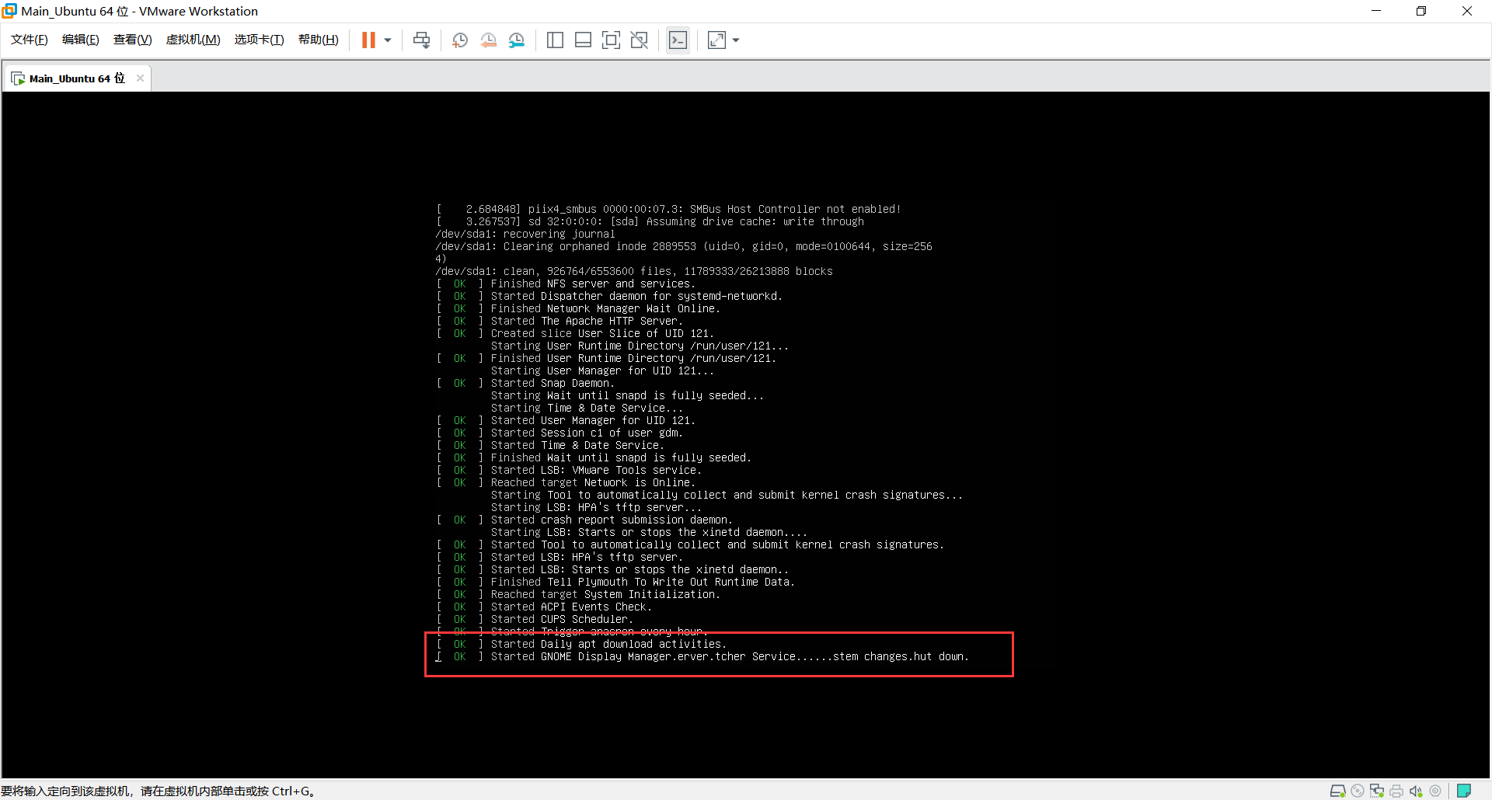Click line 'Started Snap Daemon.'
Image resolution: width=1492 pixels, height=800 pixels.
pos(525,384)
